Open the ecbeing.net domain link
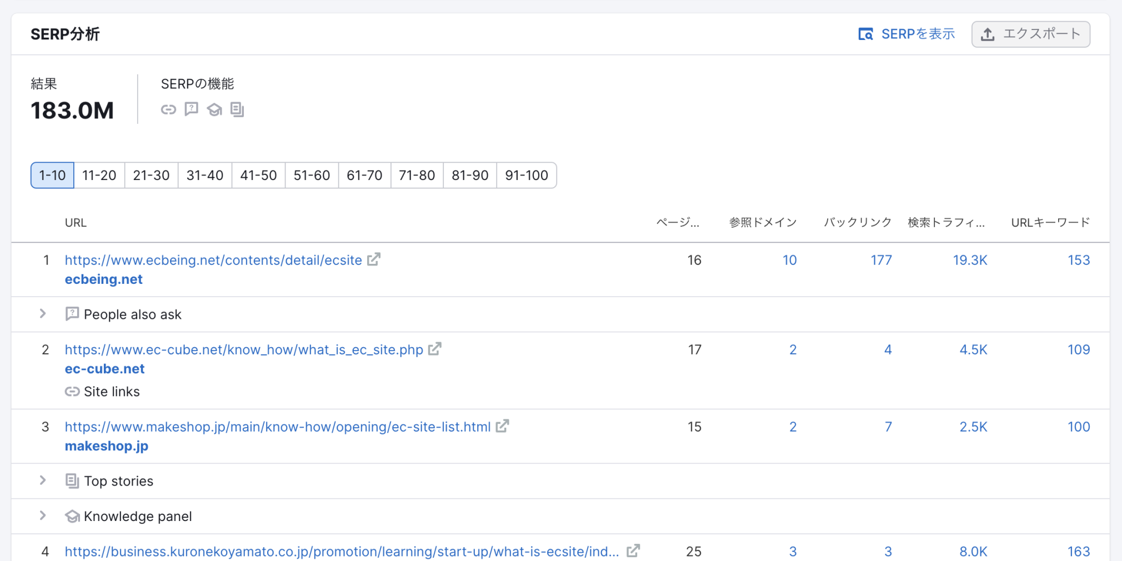The height and width of the screenshot is (561, 1122). pos(104,279)
